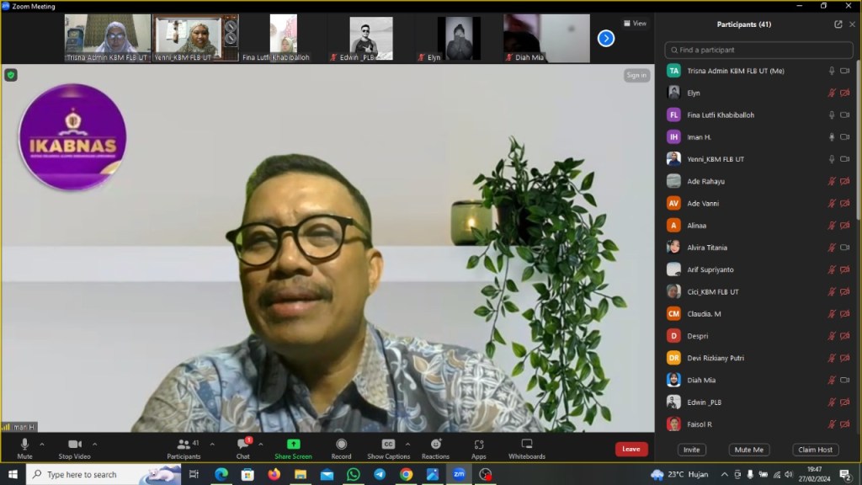Expand video options arrow beside Stop Video
The width and height of the screenshot is (862, 485).
click(94, 444)
